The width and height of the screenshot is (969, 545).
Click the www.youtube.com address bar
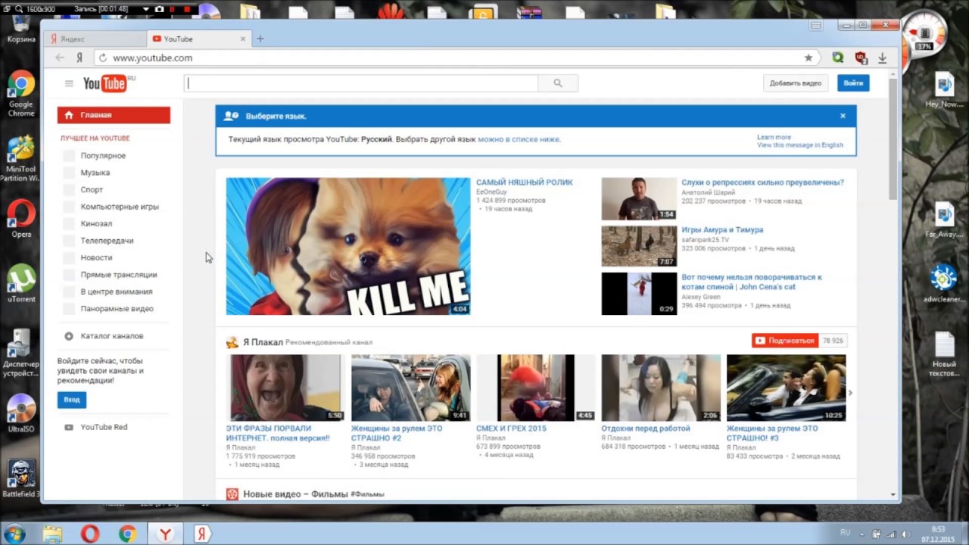pyautogui.click(x=454, y=58)
